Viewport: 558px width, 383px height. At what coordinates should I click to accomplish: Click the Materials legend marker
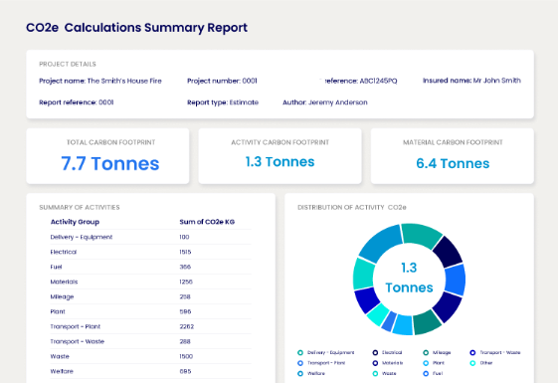pos(375,363)
